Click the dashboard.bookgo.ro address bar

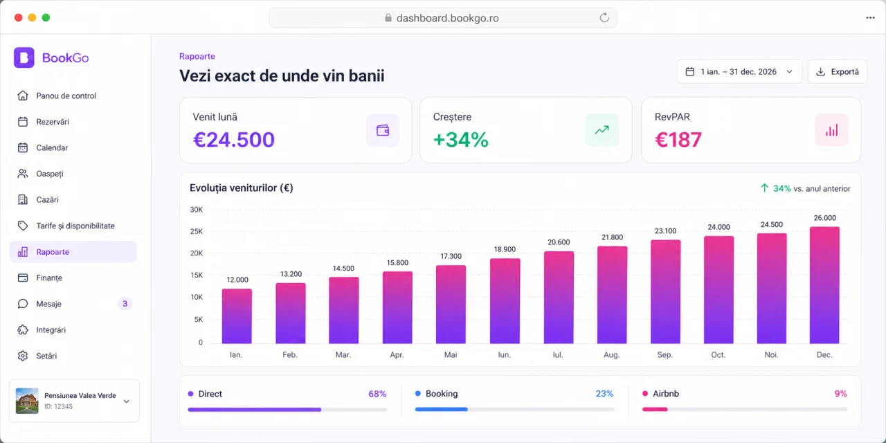[443, 18]
